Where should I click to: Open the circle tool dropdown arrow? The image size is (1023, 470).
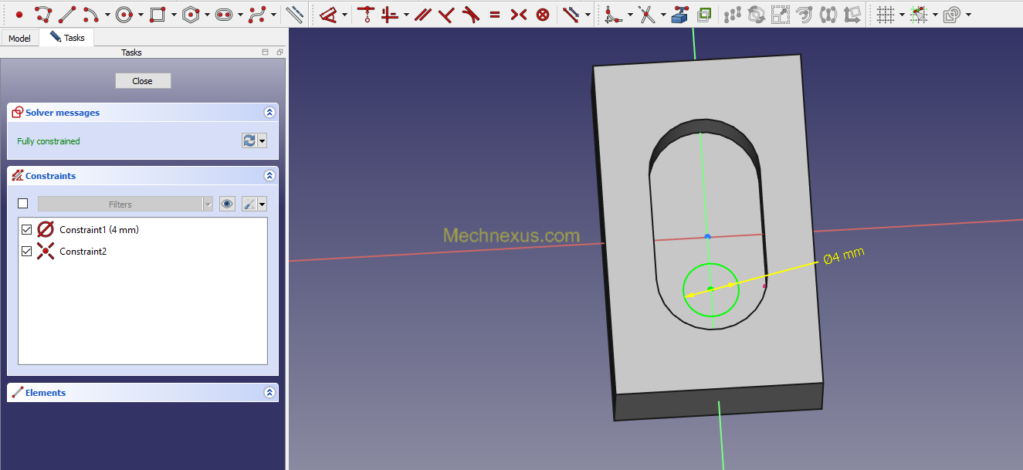(x=141, y=15)
